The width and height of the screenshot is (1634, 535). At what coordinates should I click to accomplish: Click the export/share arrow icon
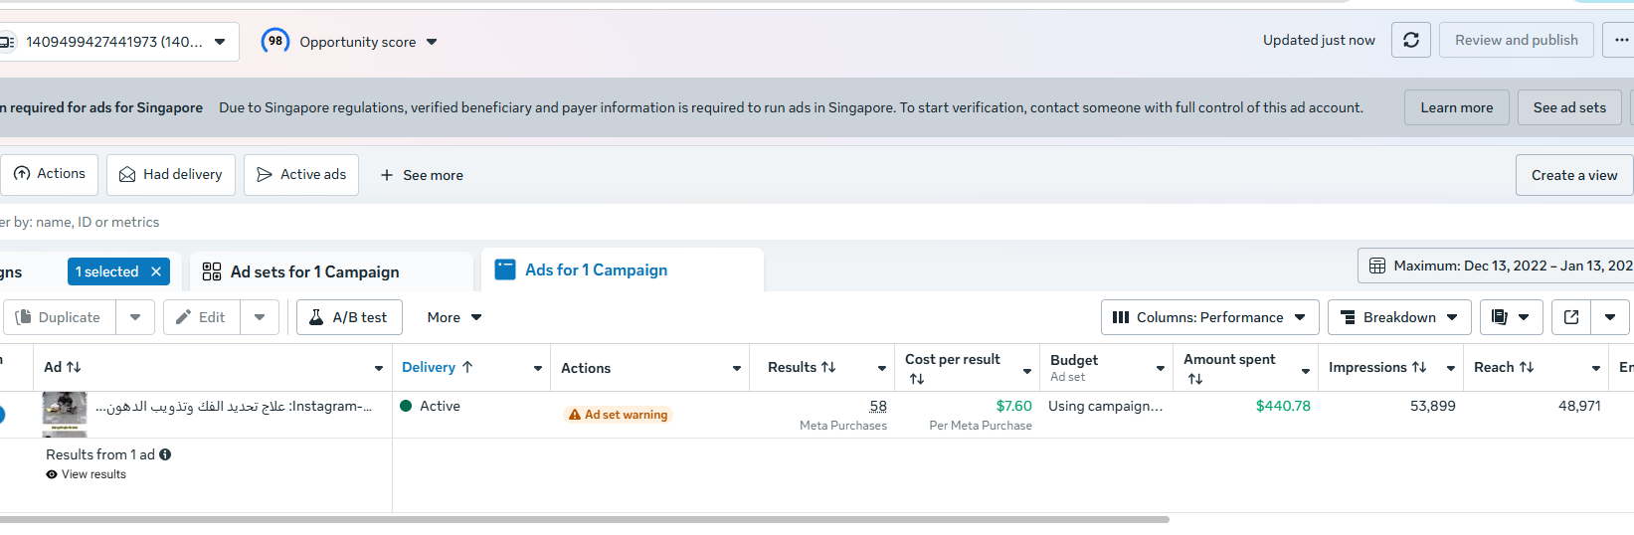coord(1571,317)
